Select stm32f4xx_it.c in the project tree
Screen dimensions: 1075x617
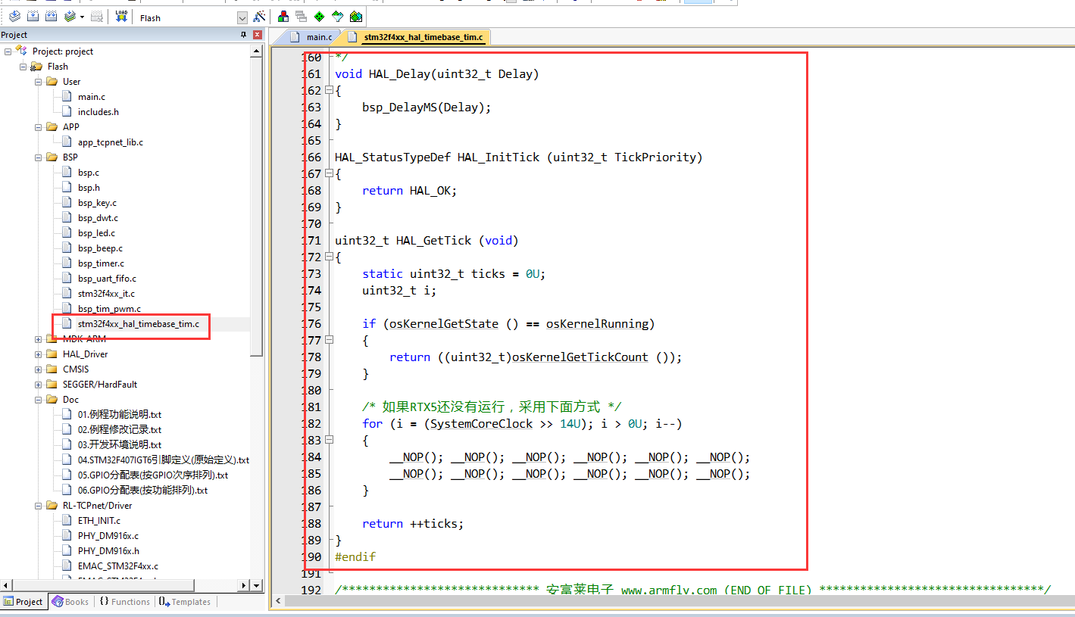106,294
